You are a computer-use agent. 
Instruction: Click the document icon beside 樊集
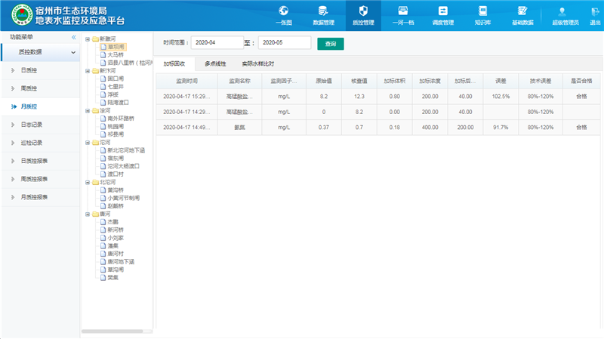pyautogui.click(x=103, y=277)
